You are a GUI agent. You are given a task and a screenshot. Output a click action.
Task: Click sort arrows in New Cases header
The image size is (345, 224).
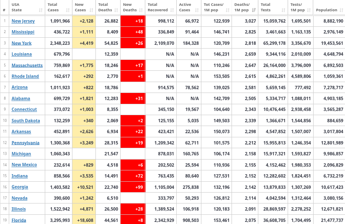(92, 10)
